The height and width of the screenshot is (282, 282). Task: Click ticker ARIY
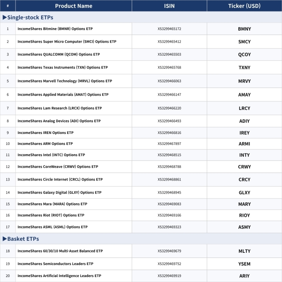(244, 276)
